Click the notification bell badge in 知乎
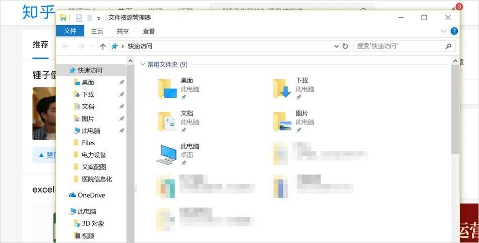479x243 pixels. (458, 7)
